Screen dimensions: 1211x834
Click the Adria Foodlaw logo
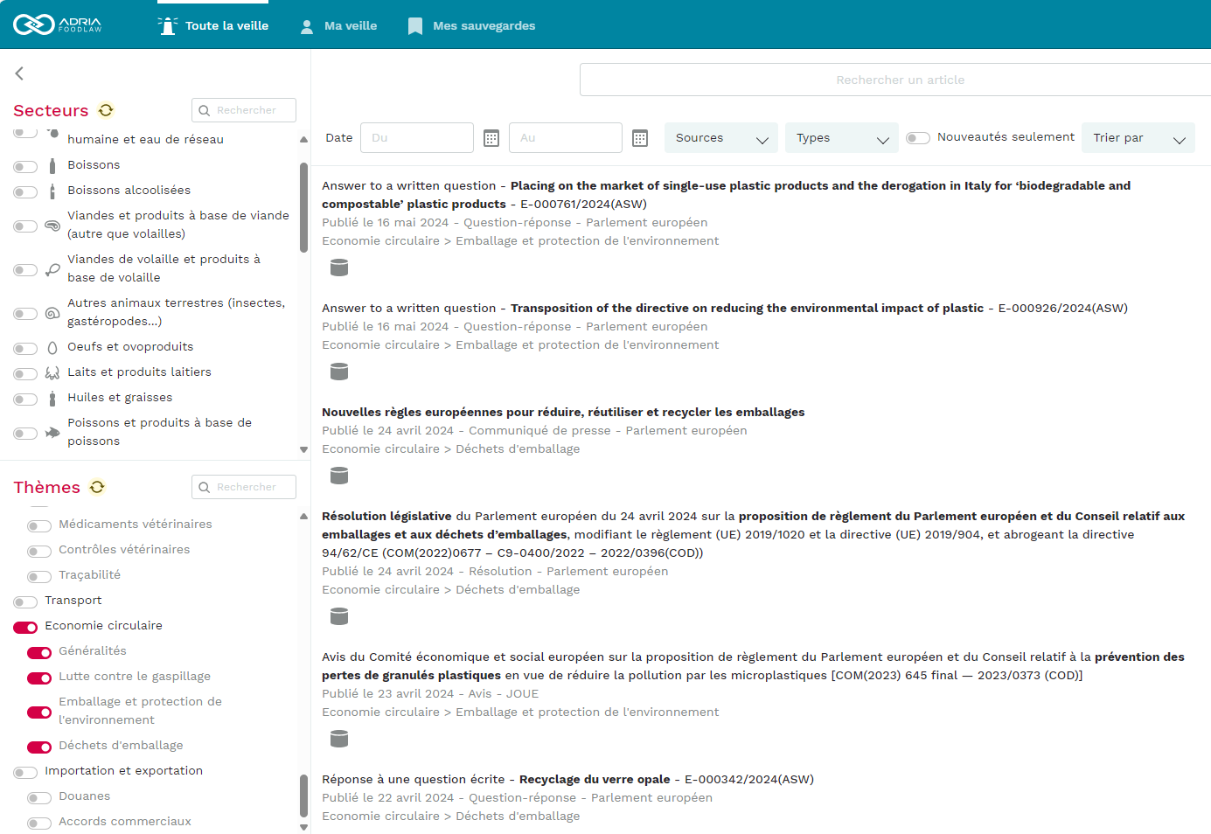pyautogui.click(x=58, y=24)
